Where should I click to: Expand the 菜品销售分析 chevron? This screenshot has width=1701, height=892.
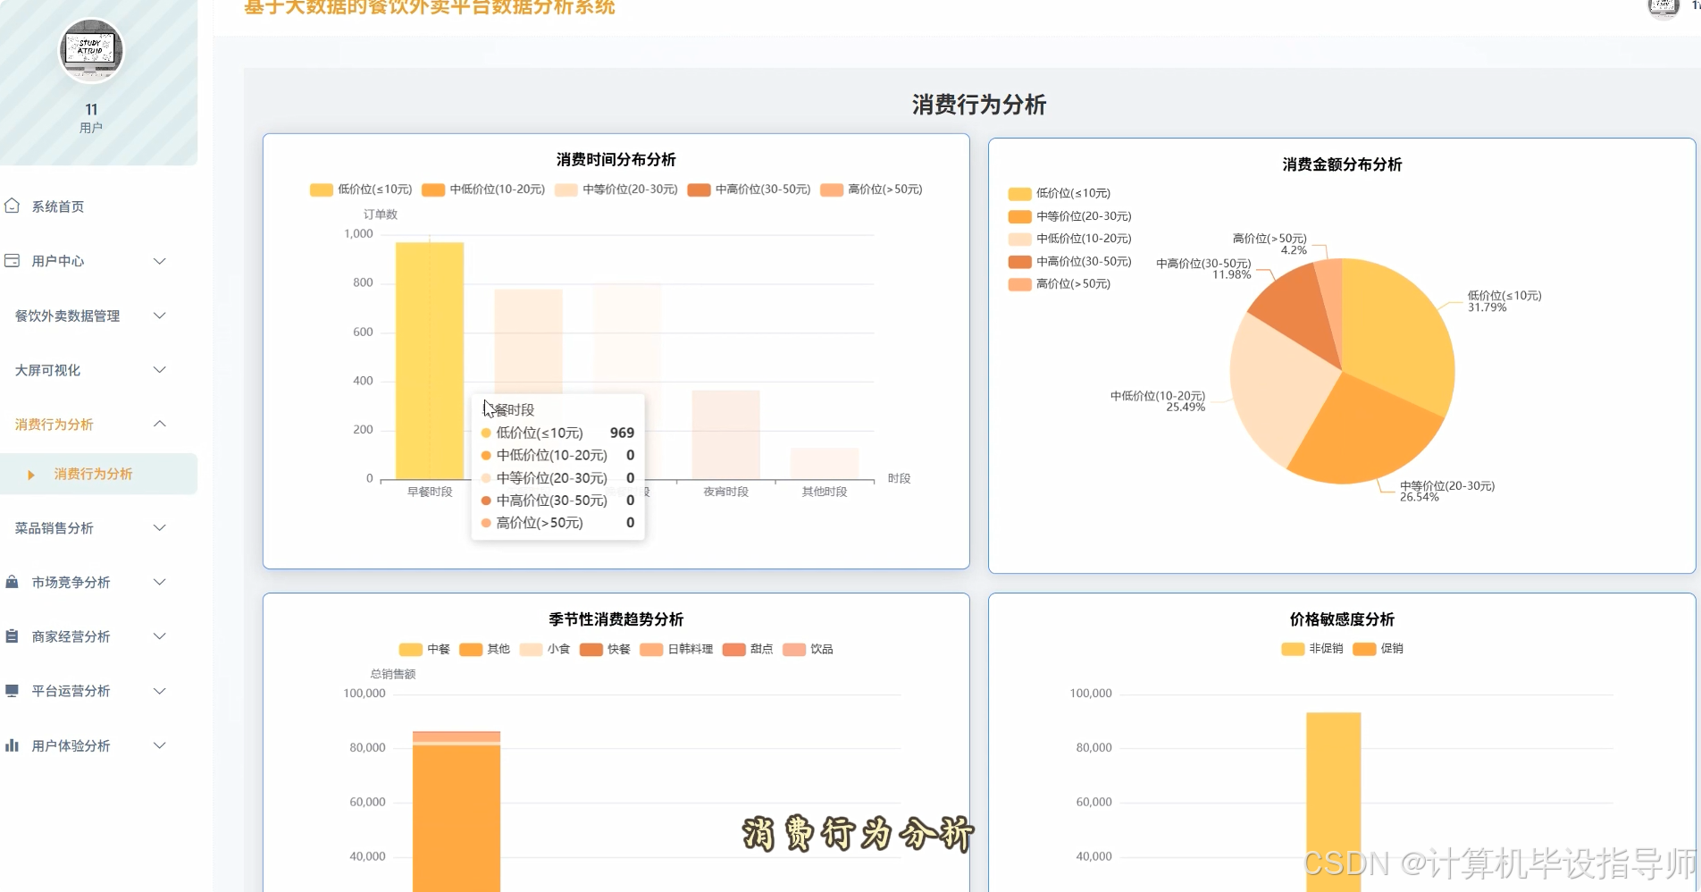point(160,527)
